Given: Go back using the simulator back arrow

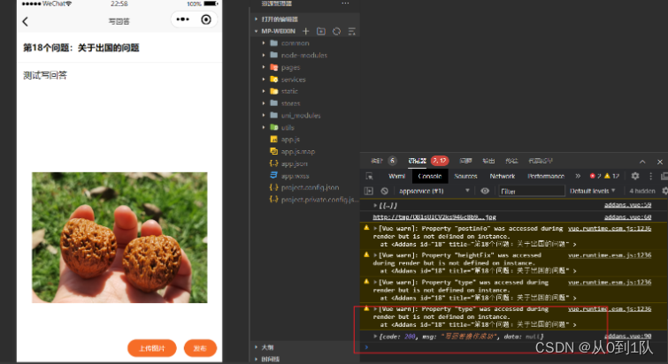Looking at the screenshot, I should click(25, 21).
